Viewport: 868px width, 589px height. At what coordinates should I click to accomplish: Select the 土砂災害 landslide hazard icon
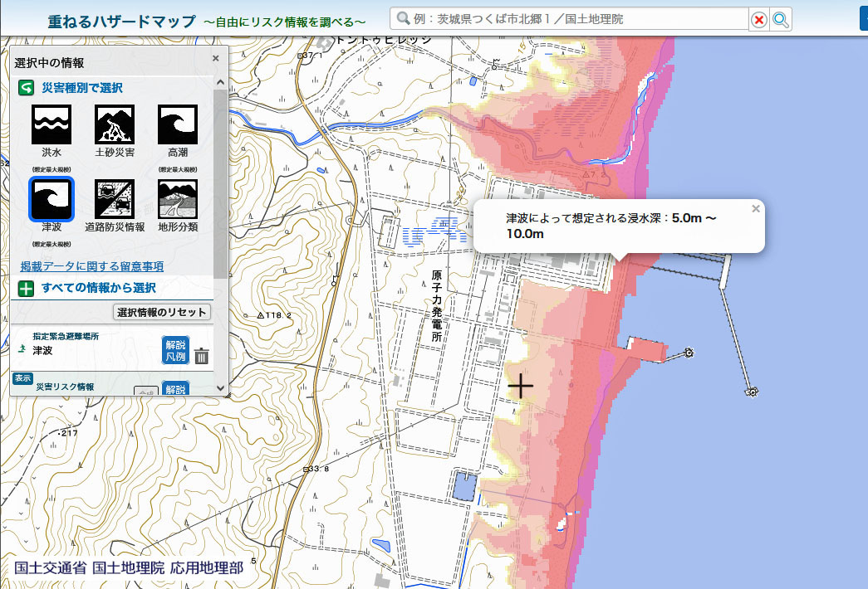(x=115, y=124)
